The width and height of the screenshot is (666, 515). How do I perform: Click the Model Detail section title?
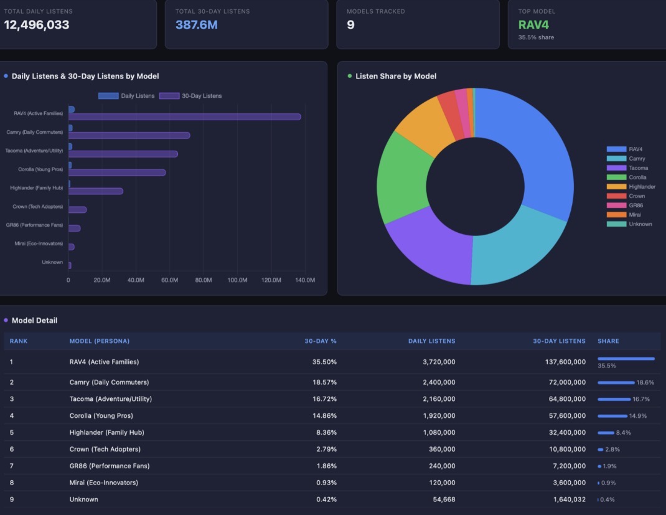[34, 320]
